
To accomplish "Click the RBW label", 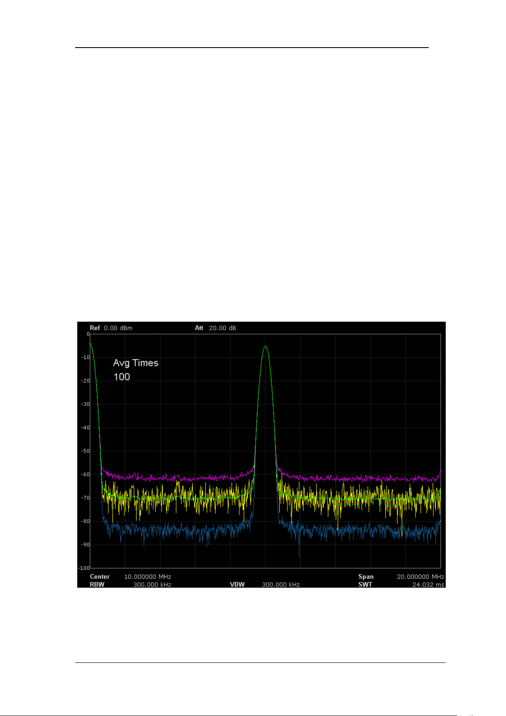I will click(x=97, y=585).
